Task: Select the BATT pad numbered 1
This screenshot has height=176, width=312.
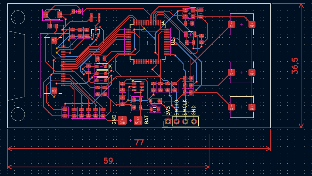Action: (138, 120)
